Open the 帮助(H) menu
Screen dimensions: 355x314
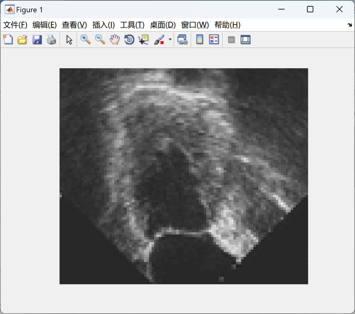[227, 25]
